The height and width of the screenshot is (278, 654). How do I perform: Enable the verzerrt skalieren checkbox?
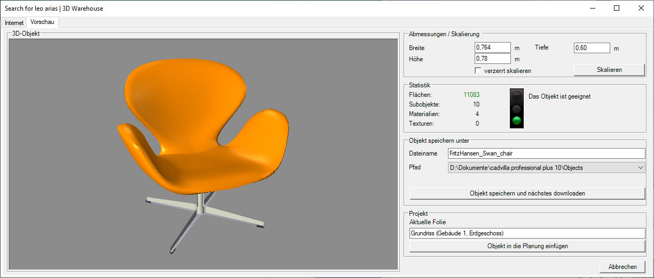478,70
